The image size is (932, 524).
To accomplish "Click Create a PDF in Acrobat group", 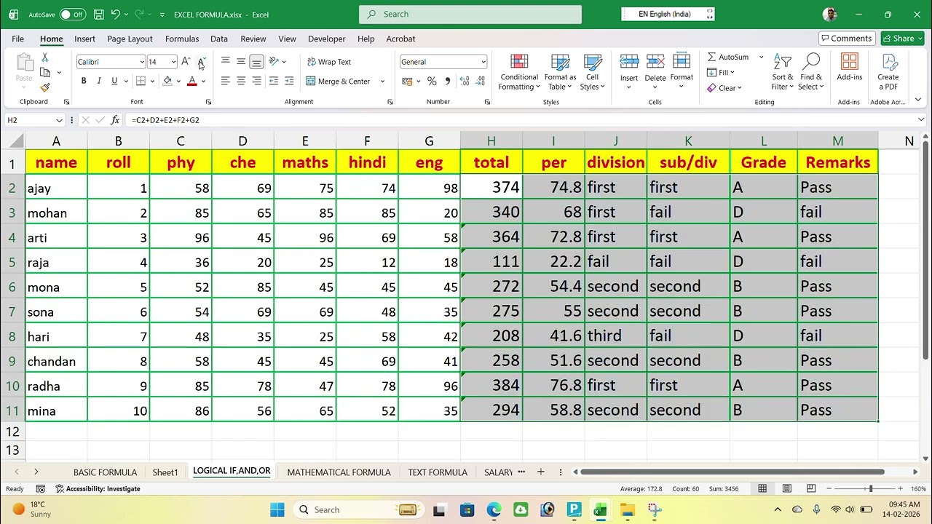I will coord(888,71).
